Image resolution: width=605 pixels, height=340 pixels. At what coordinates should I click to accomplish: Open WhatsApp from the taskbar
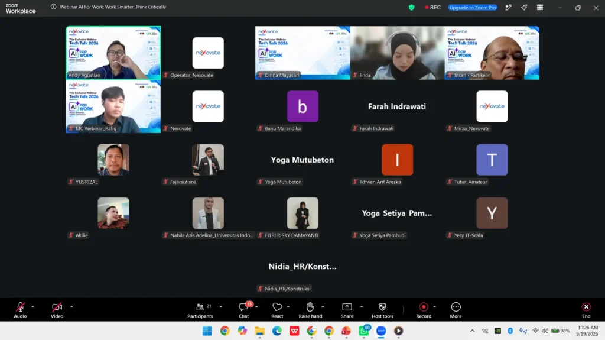point(364,331)
